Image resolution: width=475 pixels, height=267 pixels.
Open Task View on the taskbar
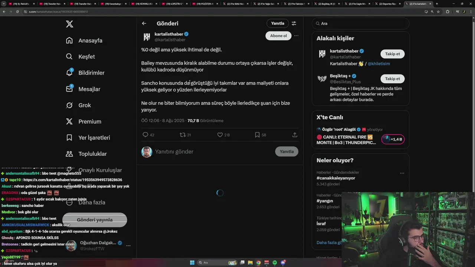242,263
